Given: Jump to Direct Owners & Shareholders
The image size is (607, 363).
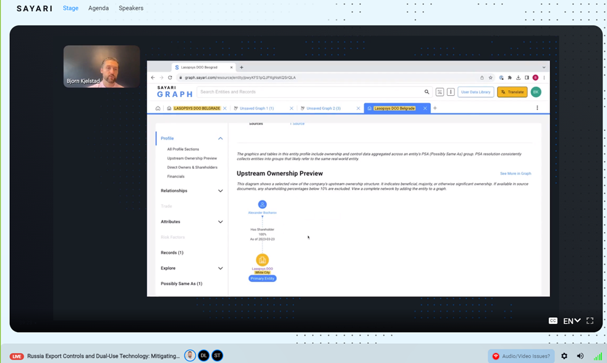Looking at the screenshot, I should tap(192, 168).
